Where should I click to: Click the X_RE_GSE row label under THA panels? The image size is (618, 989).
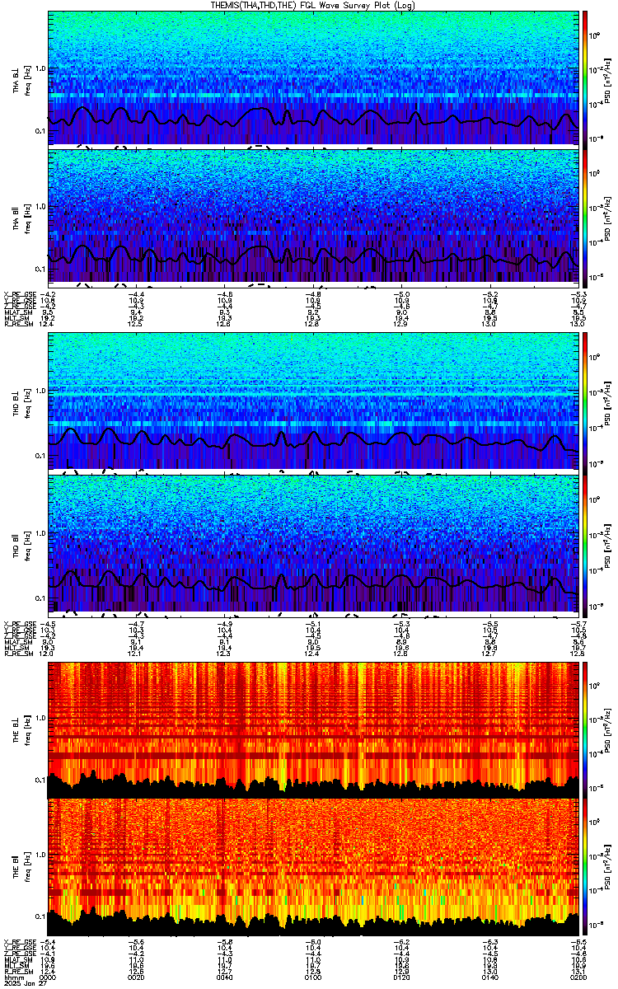21,293
